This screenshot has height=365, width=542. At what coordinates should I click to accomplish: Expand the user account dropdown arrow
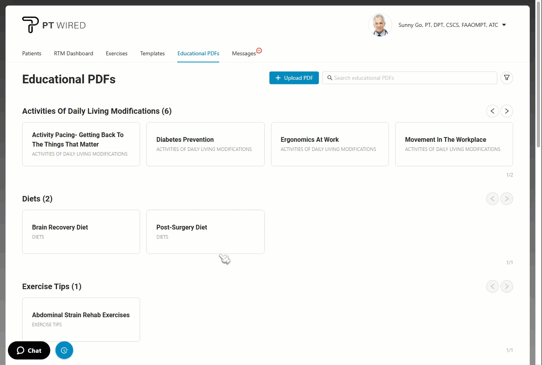[504, 25]
